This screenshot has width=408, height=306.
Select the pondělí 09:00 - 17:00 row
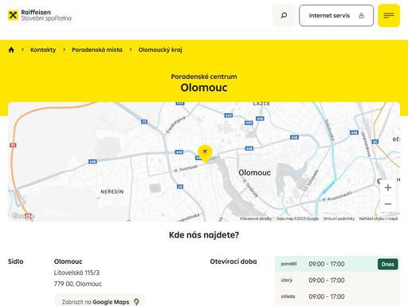coord(337,264)
